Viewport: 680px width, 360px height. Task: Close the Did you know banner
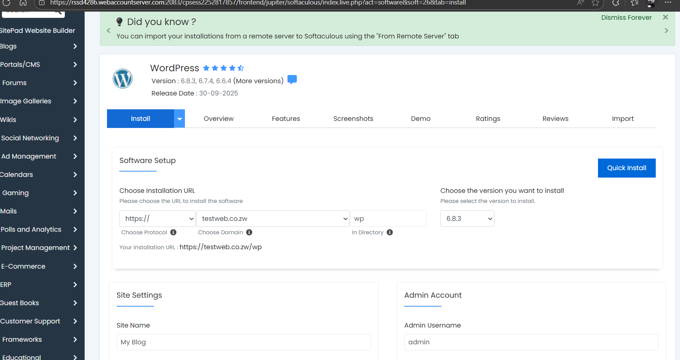[665, 17]
